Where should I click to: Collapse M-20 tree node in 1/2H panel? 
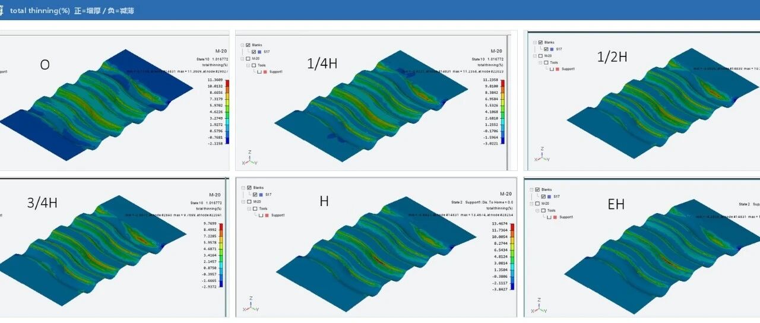(535, 56)
